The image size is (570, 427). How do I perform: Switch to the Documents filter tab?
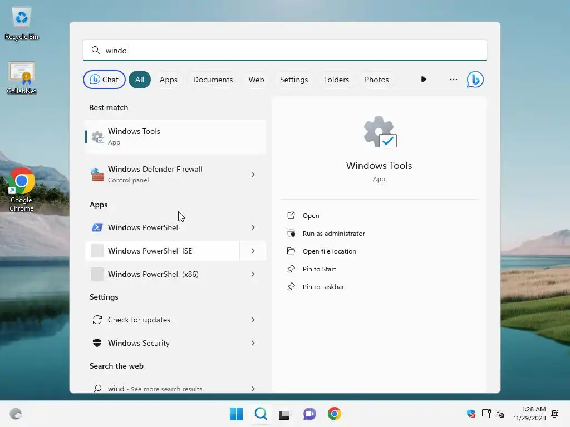click(213, 80)
